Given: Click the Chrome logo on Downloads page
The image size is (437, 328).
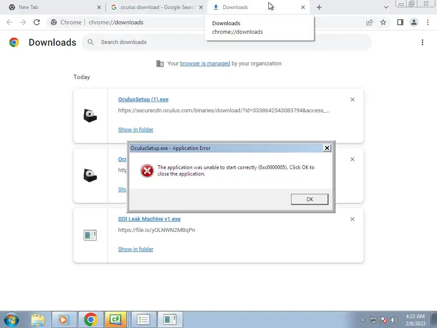Looking at the screenshot, I should pyautogui.click(x=14, y=42).
